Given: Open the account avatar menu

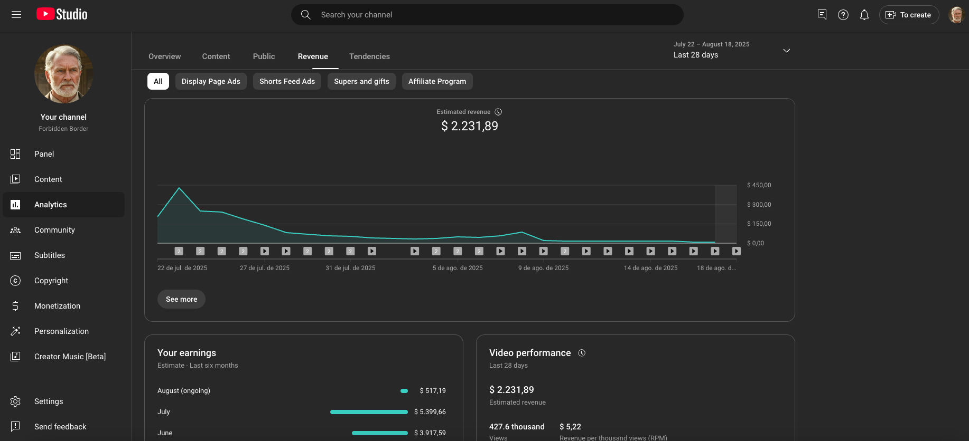Looking at the screenshot, I should pyautogui.click(x=956, y=15).
